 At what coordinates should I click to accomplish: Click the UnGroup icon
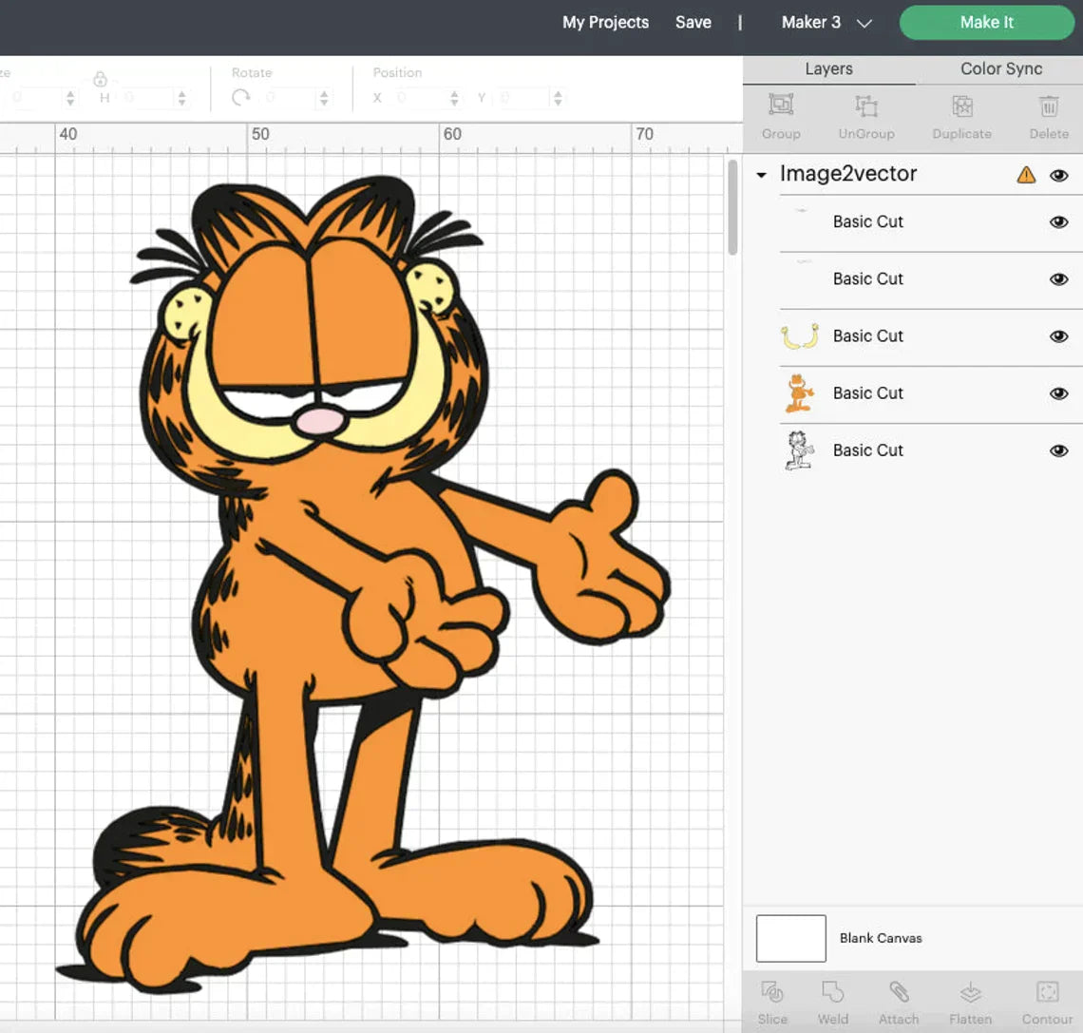tap(866, 105)
